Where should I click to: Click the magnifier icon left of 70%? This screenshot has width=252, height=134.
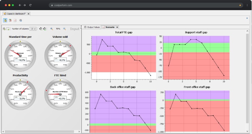click(52, 29)
